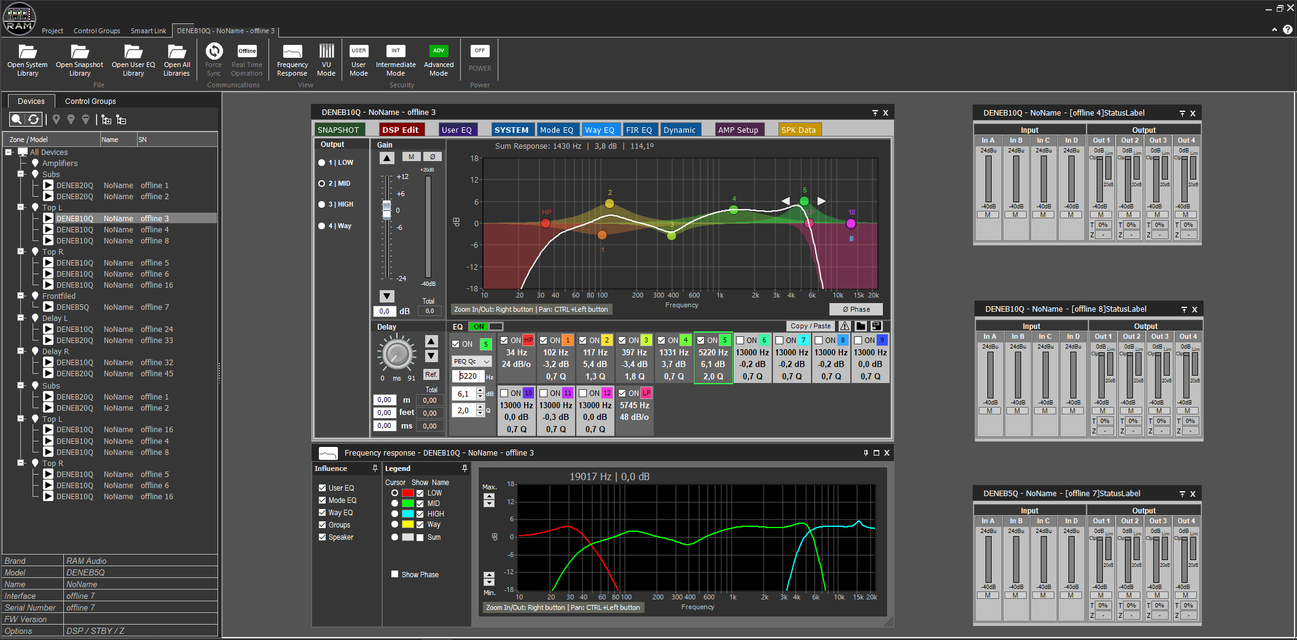Click the red LOW legend color swatch
This screenshot has height=640, width=1297.
pos(408,493)
